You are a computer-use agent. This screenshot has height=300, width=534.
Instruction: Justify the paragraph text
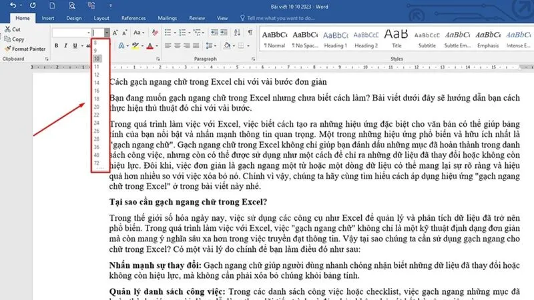pyautogui.click(x=196, y=45)
